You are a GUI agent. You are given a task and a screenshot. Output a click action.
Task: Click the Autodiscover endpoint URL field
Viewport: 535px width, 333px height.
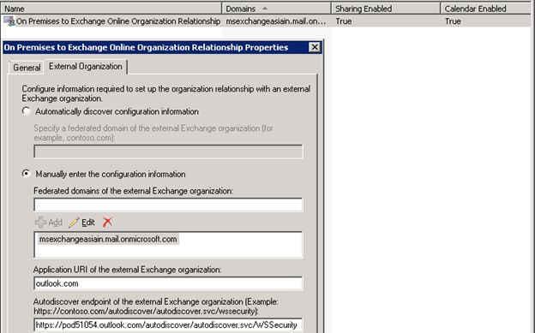(x=168, y=324)
